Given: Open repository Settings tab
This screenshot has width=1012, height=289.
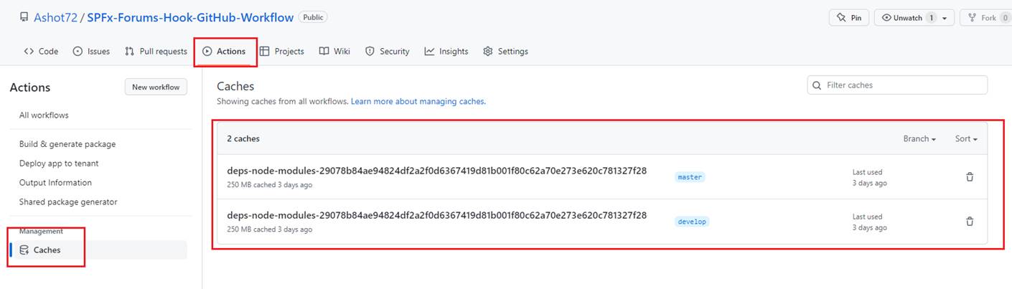Looking at the screenshot, I should pos(506,52).
